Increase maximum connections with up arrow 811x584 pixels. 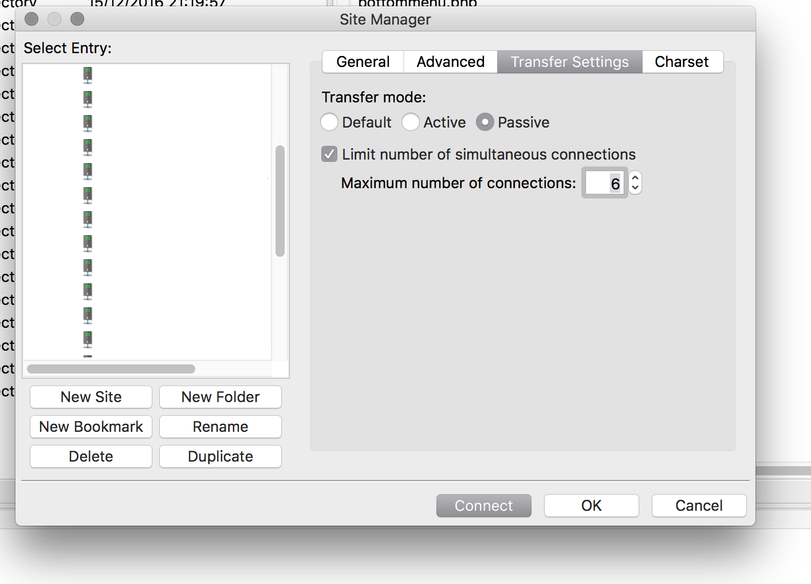tap(635, 178)
